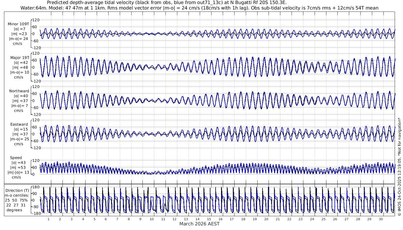Screen dimensions: 403x230
Task: Click the Direction (T) panel label
Action: pos(18,190)
